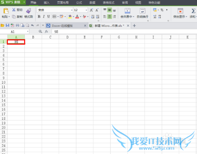Open the font size 12 dropdown

pyautogui.click(x=86, y=10)
